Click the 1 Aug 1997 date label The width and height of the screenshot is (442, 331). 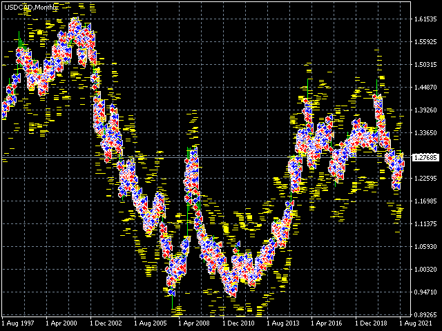click(18, 323)
